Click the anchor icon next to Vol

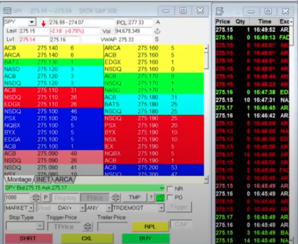tap(157, 31)
